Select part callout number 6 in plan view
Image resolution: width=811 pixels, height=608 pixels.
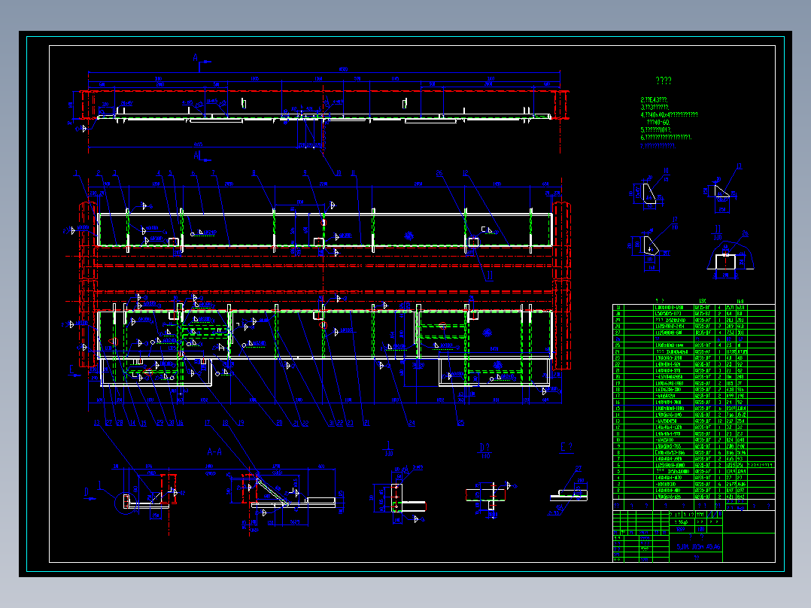tap(193, 173)
